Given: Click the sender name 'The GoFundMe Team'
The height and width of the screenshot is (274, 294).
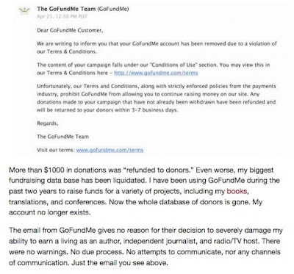Looking at the screenshot, I should click(x=66, y=9).
